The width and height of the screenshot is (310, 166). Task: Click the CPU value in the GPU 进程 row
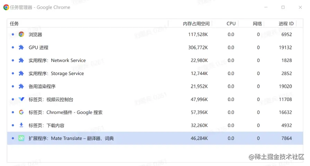(231, 48)
